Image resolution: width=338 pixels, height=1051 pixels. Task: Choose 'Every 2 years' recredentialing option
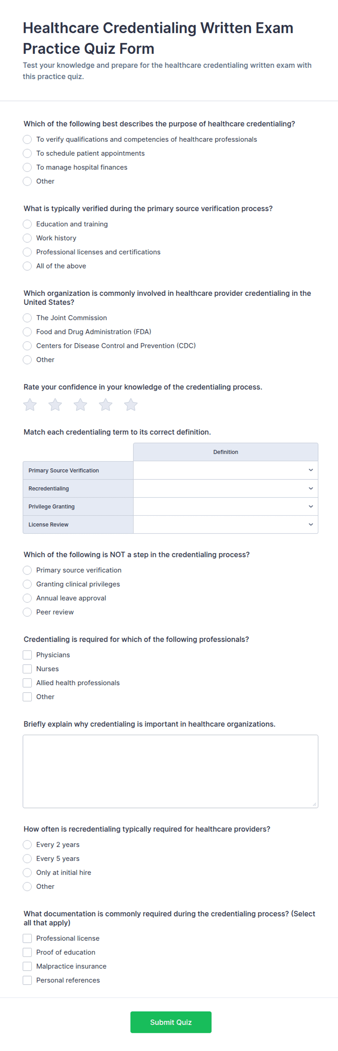click(x=27, y=845)
